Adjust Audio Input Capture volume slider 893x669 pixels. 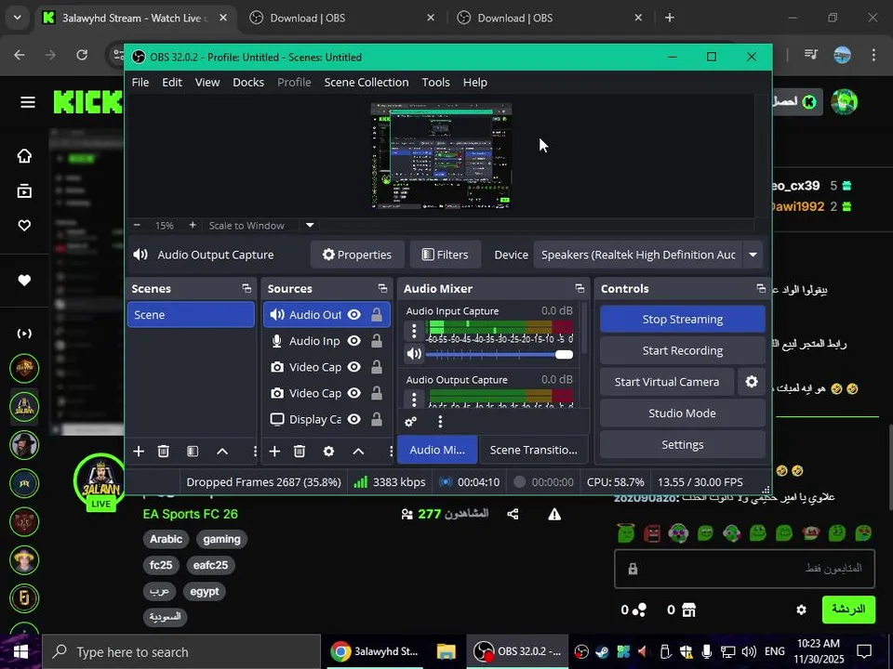pyautogui.click(x=500, y=354)
